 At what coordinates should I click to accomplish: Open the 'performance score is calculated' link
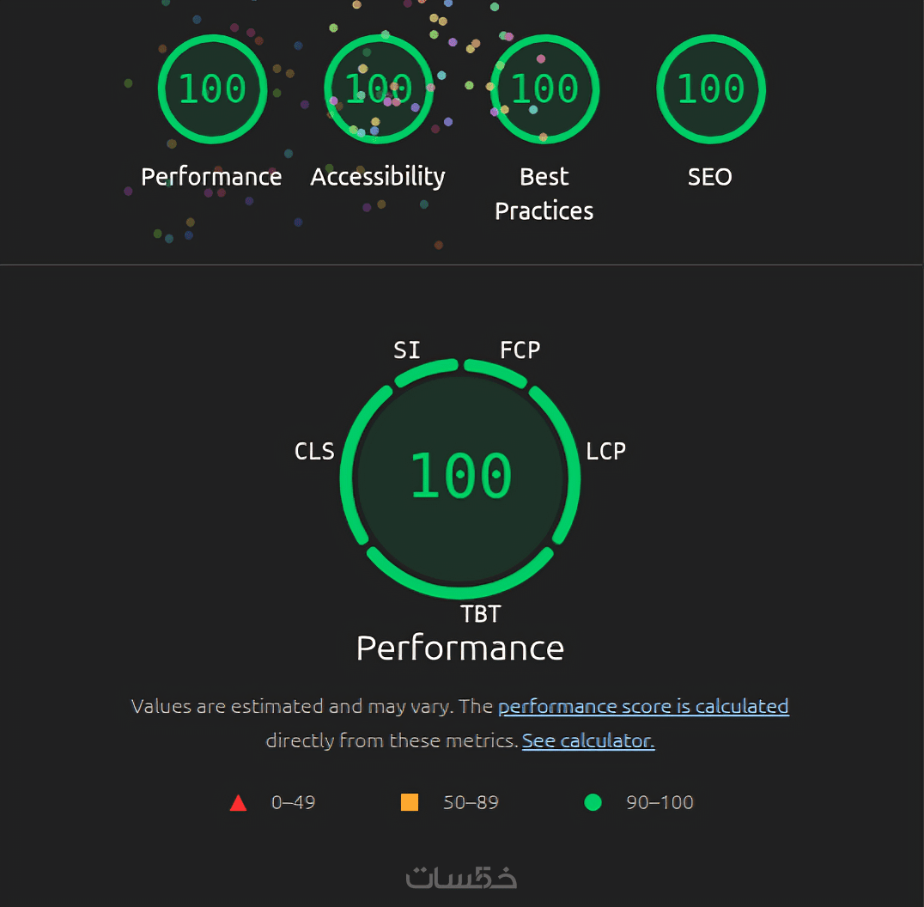643,706
